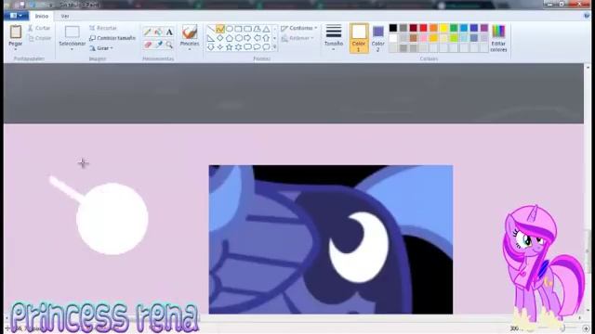Expand the shapes gallery with the More arrow
The height and width of the screenshot is (334, 595).
(275, 47)
